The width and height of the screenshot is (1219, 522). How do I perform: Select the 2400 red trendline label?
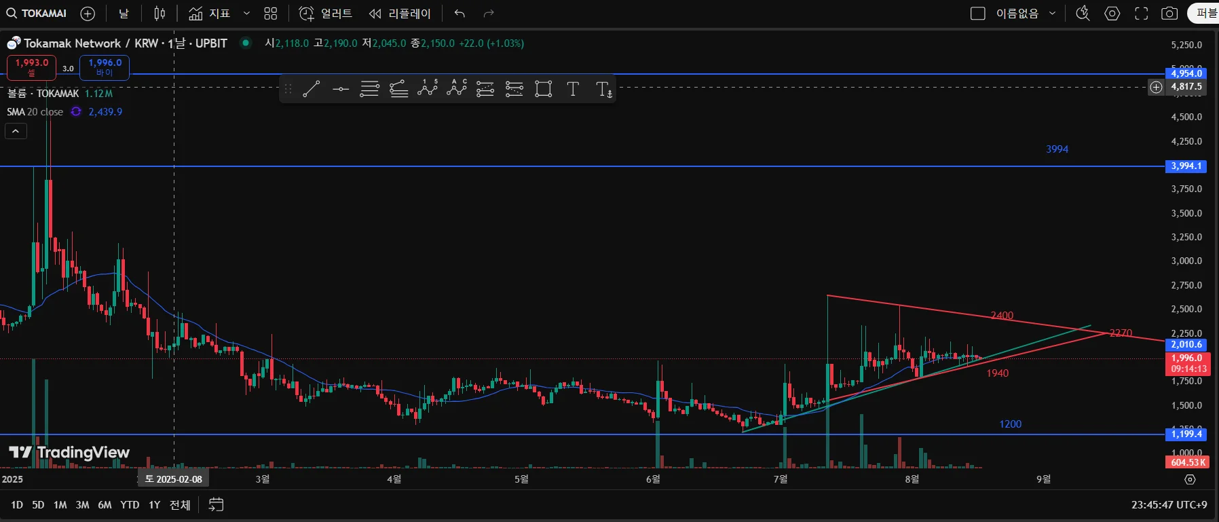click(x=1002, y=316)
